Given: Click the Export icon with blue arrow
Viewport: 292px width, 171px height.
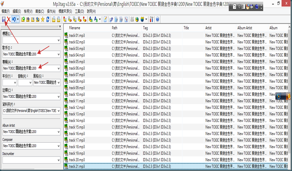Looking at the screenshot, I should (111, 19).
